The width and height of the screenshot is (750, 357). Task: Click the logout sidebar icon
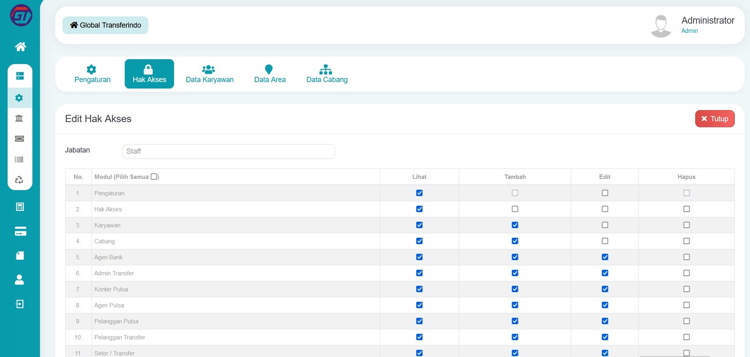[x=20, y=304]
